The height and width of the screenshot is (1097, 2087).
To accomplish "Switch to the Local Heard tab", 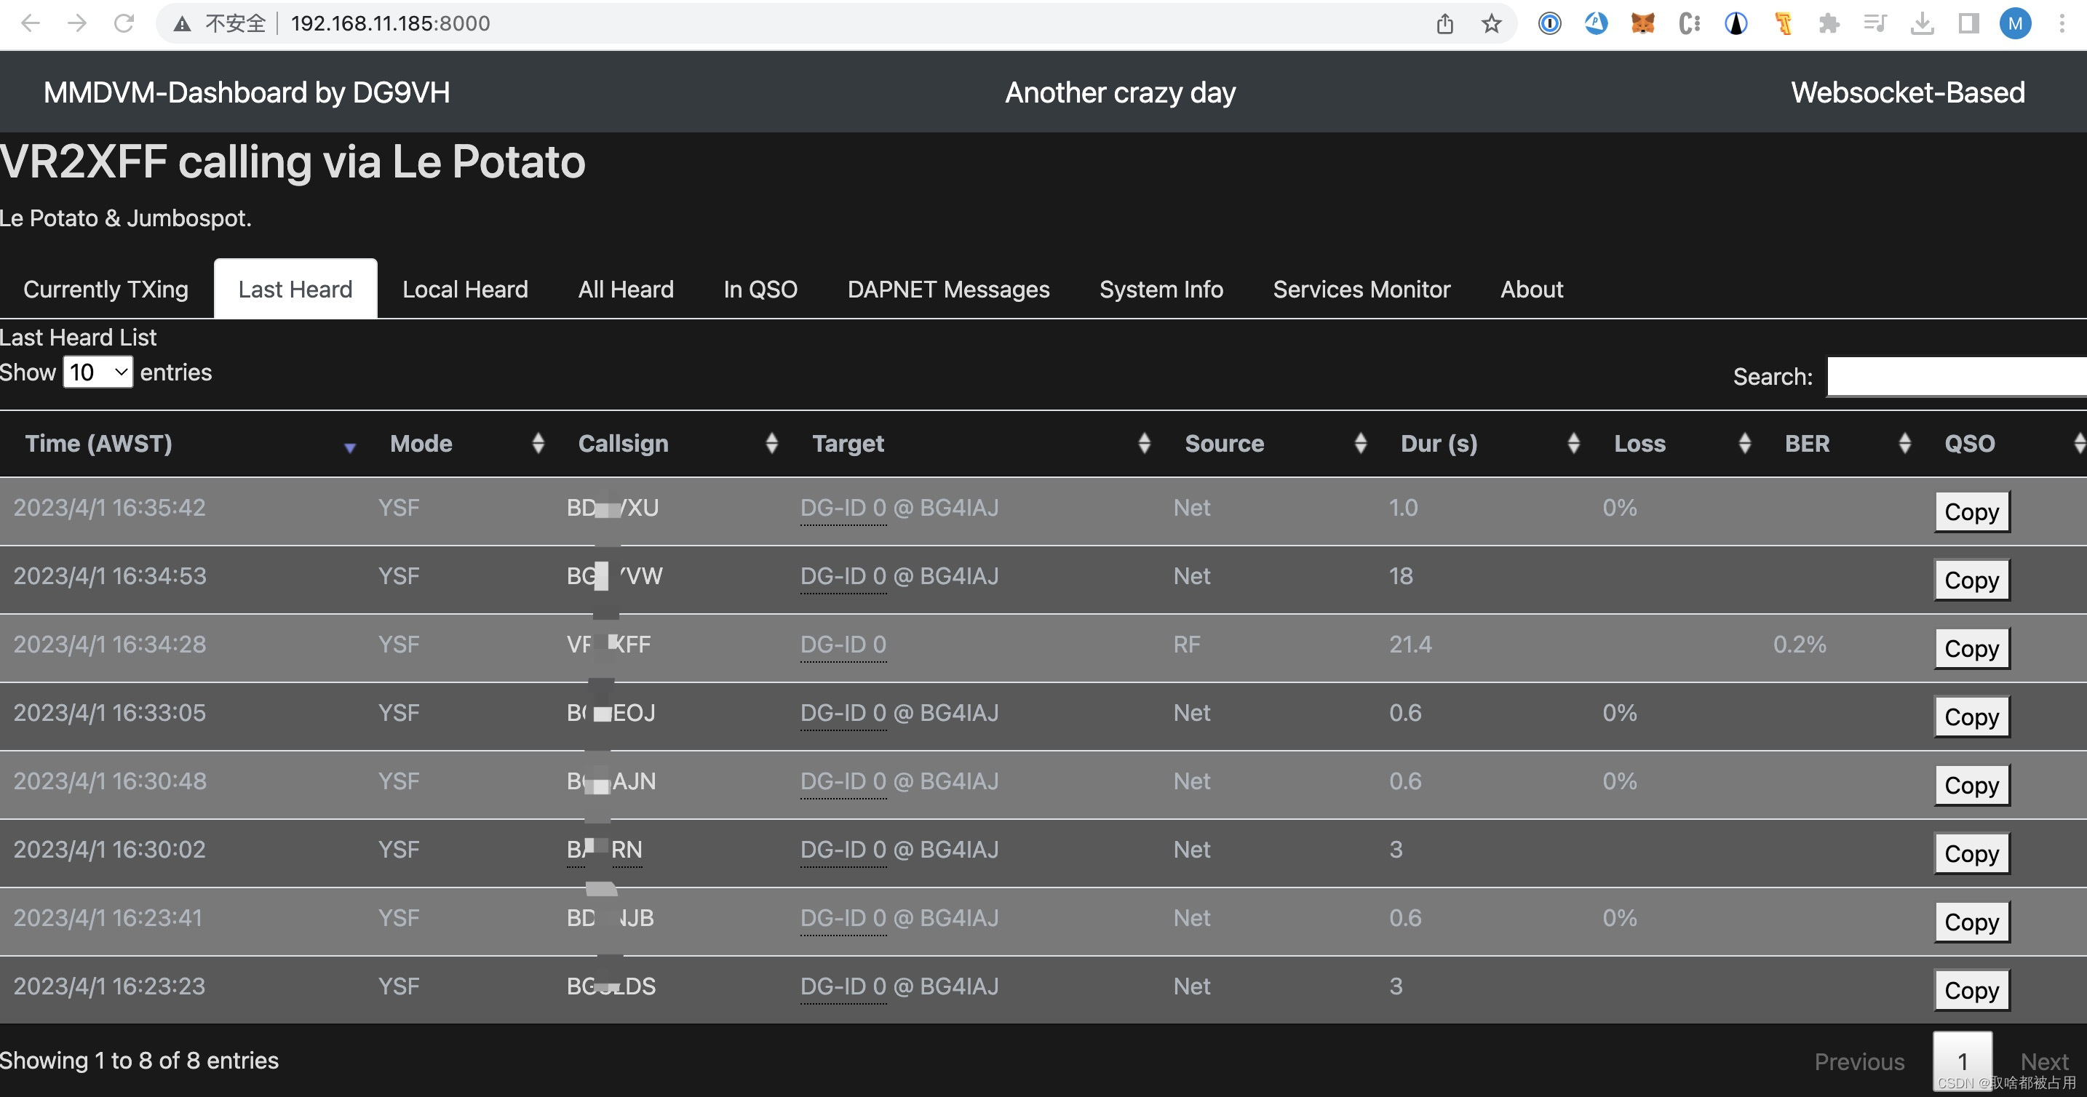I will [465, 290].
